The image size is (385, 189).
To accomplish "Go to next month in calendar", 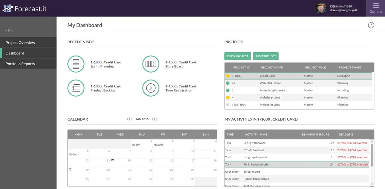I will point(155,119).
